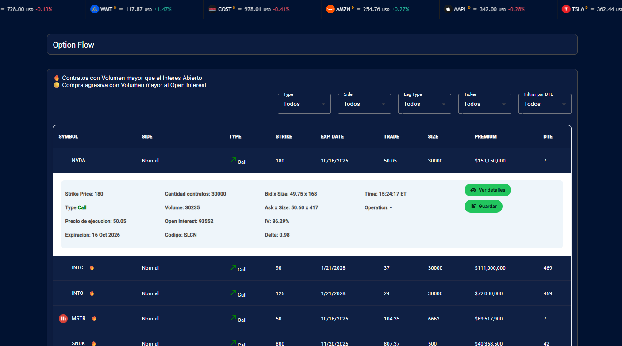The height and width of the screenshot is (346, 622).
Task: Click the Costco logo icon in ticker
Action: (x=212, y=9)
